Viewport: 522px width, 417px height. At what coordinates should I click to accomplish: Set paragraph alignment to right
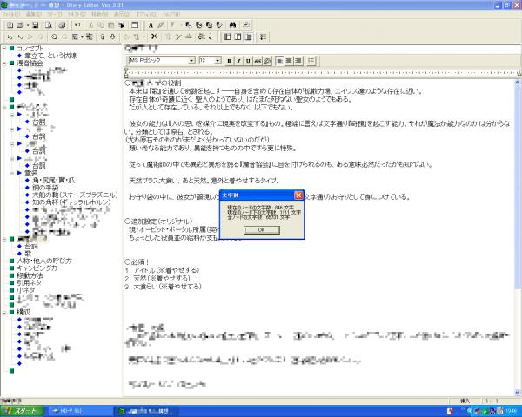click(x=298, y=61)
